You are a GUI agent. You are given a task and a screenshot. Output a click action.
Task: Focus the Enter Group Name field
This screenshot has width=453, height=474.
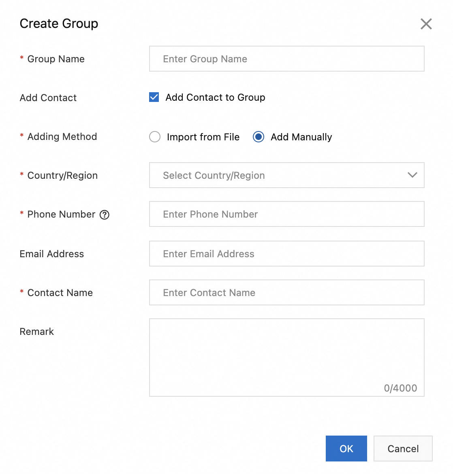pyautogui.click(x=286, y=59)
